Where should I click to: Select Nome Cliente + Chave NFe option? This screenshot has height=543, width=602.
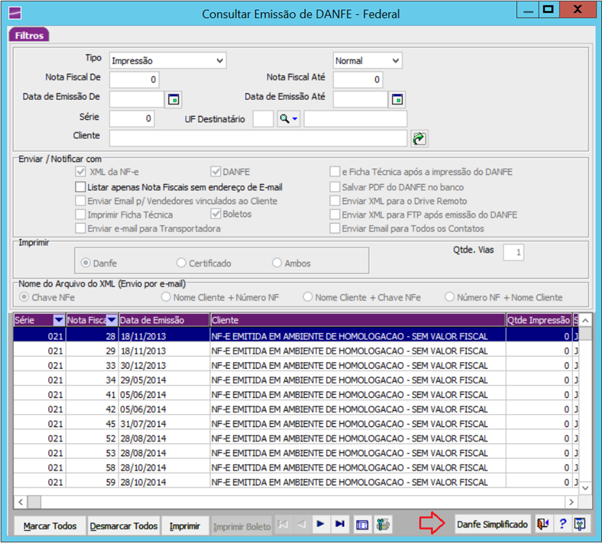pos(307,297)
